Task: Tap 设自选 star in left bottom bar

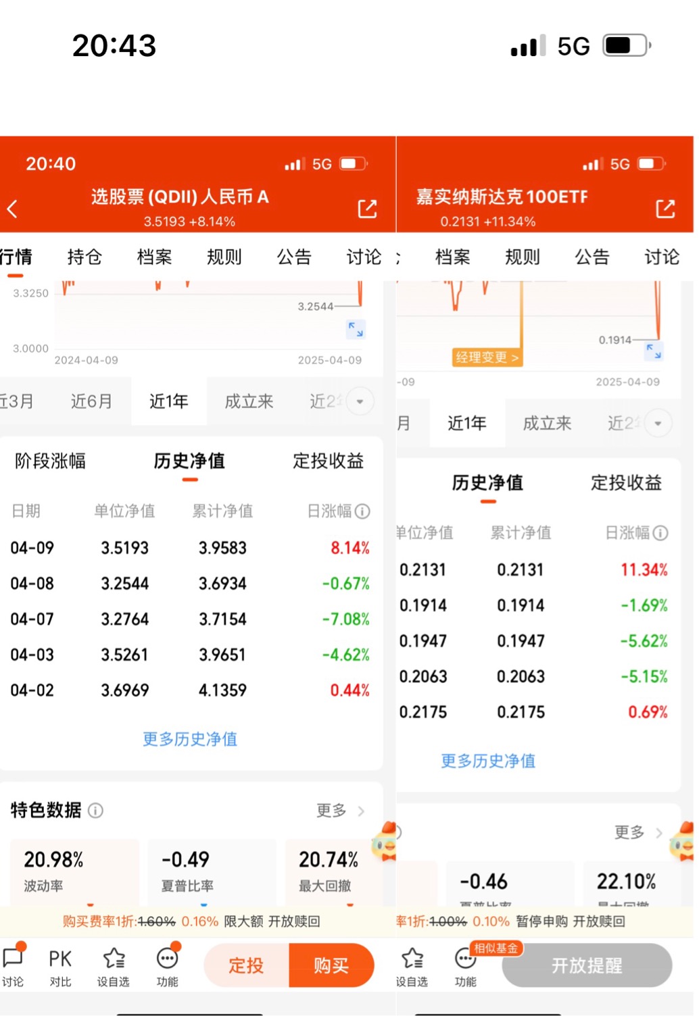Action: tap(114, 966)
